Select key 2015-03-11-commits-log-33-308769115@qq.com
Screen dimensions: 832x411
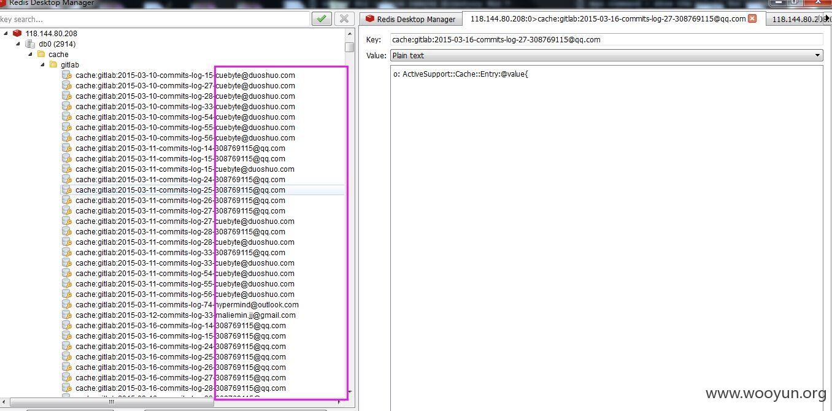tap(180, 252)
